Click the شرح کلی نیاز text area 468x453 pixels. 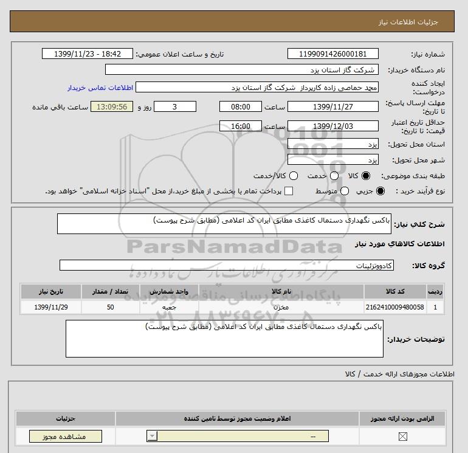[x=224, y=224]
